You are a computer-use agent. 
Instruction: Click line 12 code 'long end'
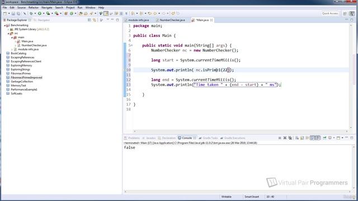[x=160, y=80]
